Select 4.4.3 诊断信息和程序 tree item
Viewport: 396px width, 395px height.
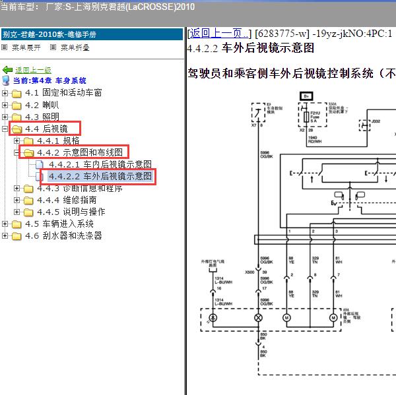80,188
